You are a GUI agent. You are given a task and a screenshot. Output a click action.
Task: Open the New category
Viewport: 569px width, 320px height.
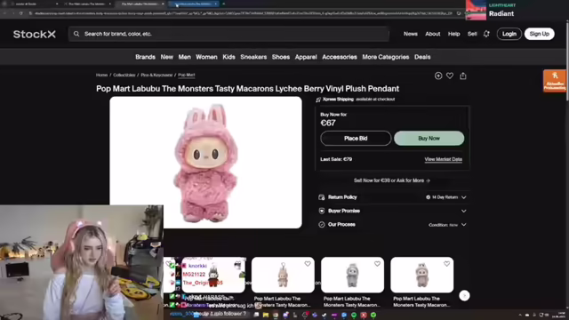[x=166, y=57]
